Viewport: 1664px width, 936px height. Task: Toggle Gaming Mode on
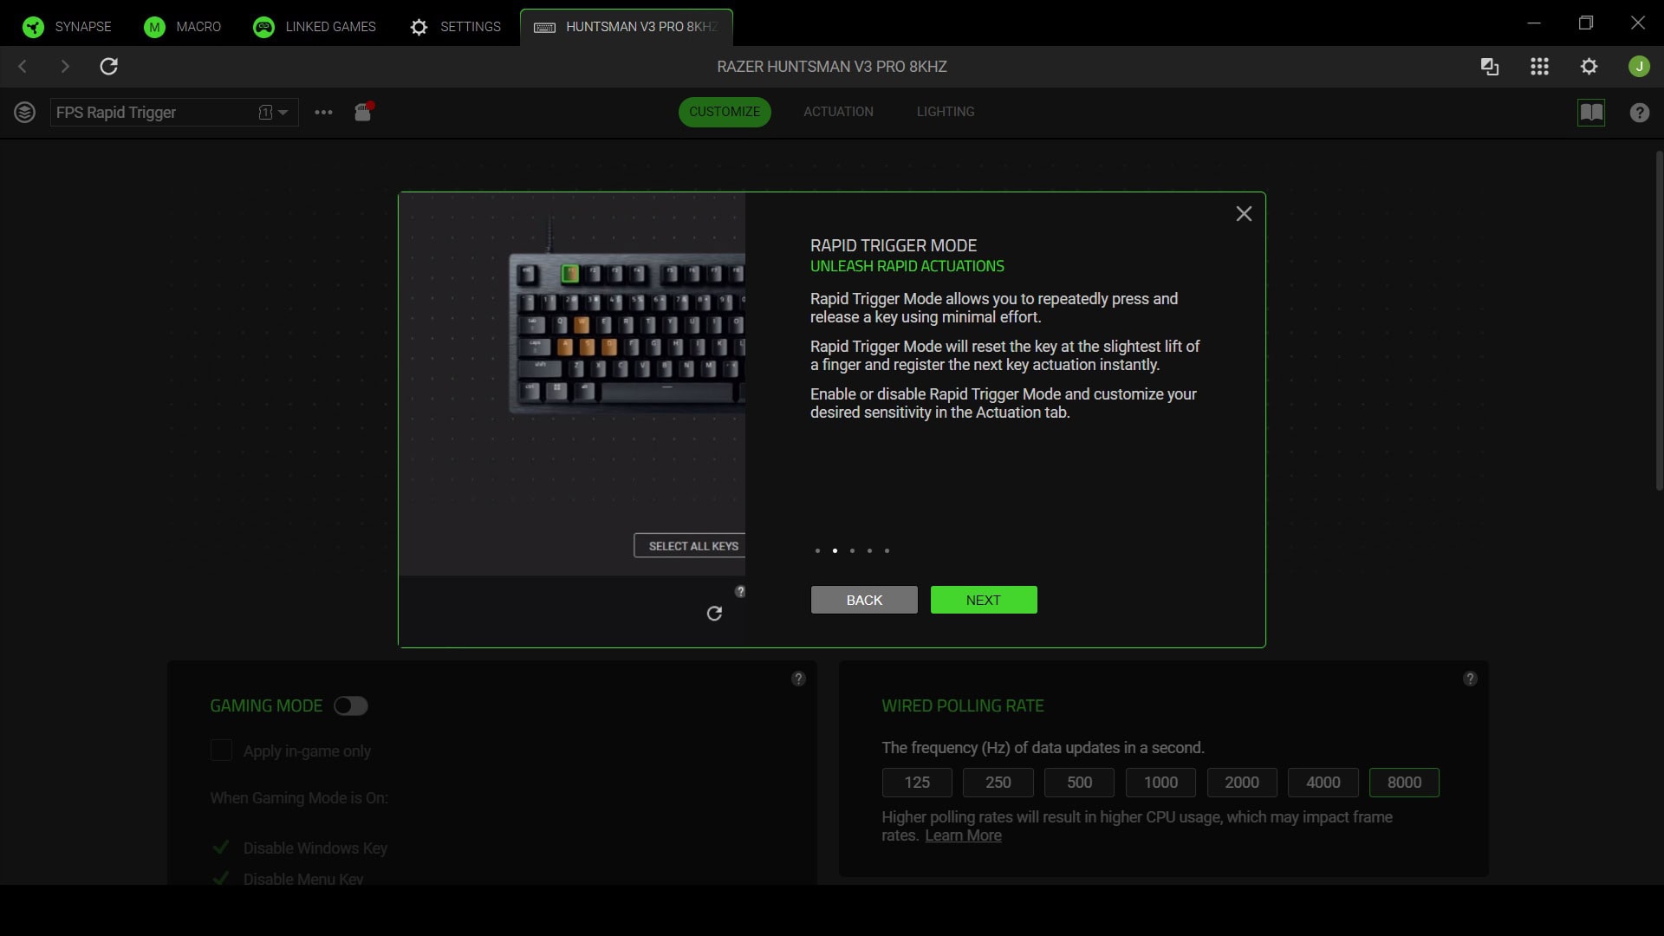[x=350, y=705]
